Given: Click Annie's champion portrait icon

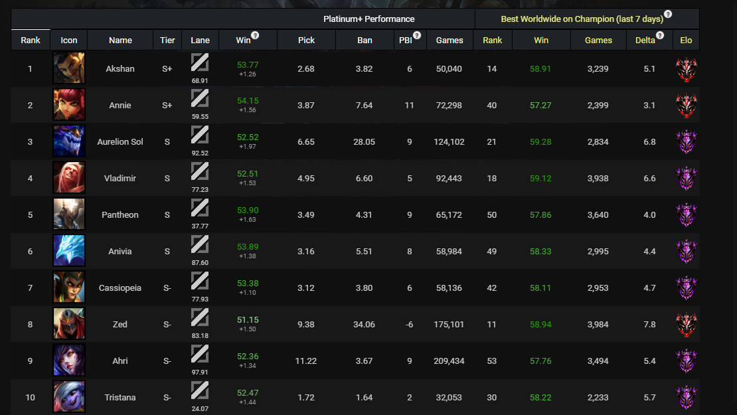Looking at the screenshot, I should pos(69,105).
